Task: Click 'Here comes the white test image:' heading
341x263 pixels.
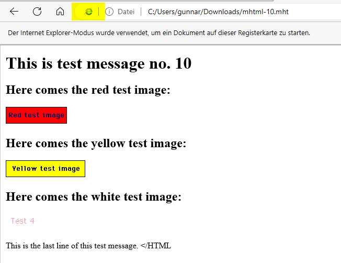Action: pyautogui.click(x=94, y=197)
